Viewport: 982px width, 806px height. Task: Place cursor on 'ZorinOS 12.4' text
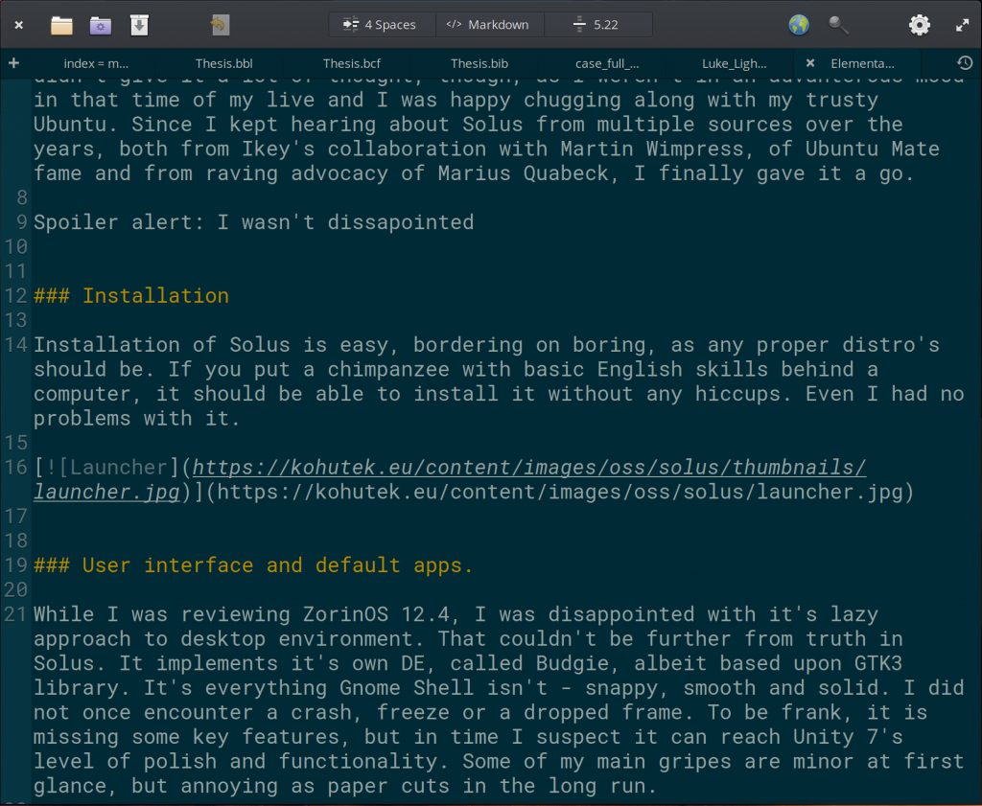[376, 614]
